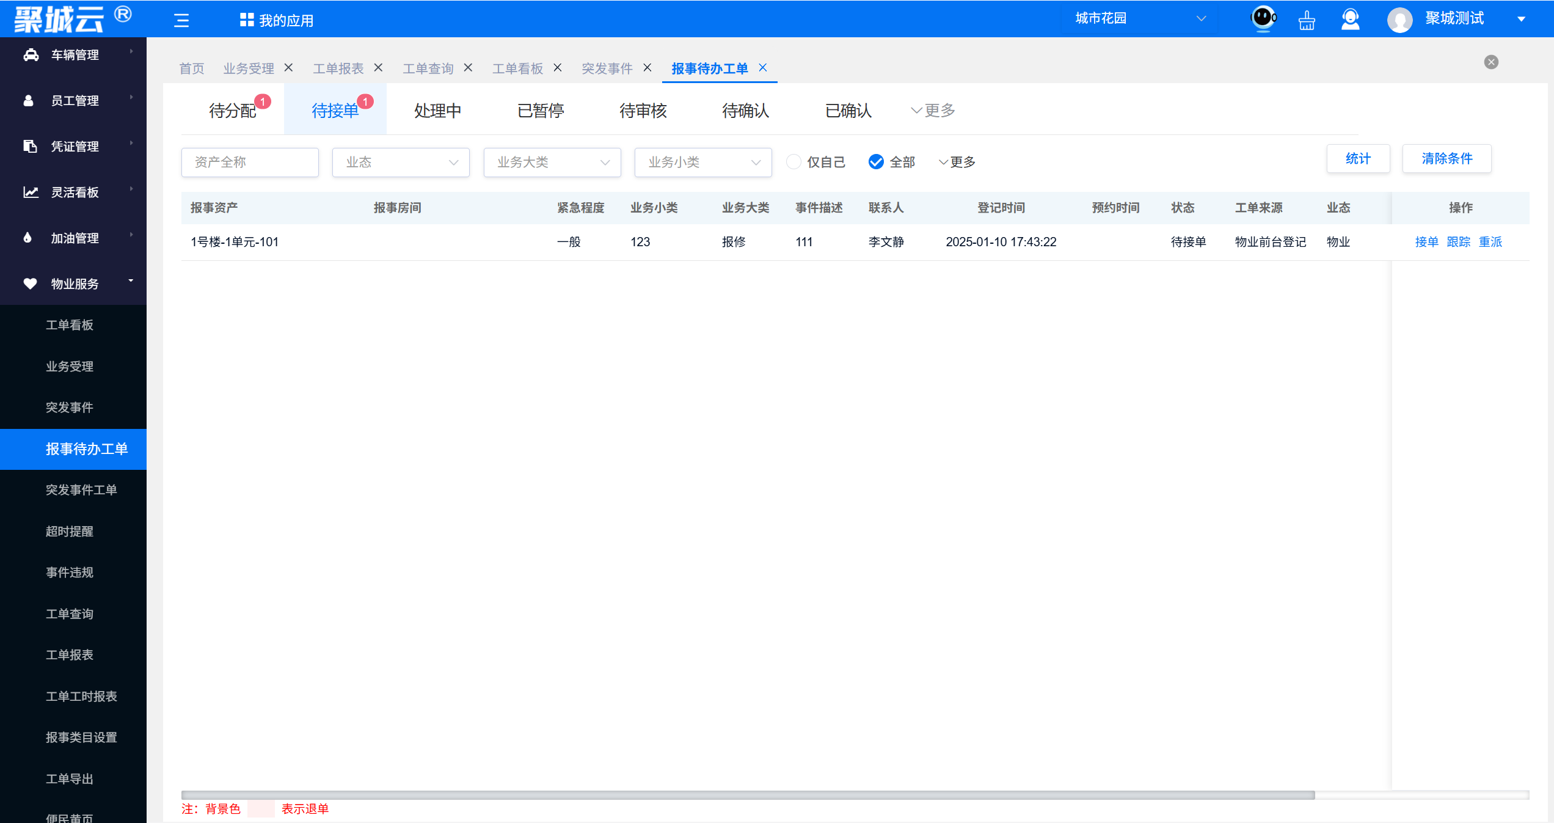Open 加油管理 droplet icon menu
Image resolution: width=1554 pixels, height=823 pixels.
pyautogui.click(x=28, y=238)
